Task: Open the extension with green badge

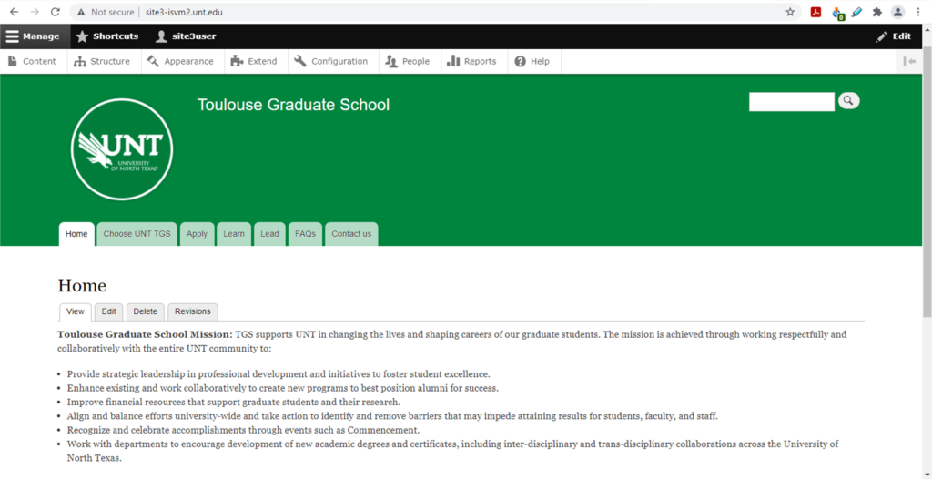Action: 838,13
